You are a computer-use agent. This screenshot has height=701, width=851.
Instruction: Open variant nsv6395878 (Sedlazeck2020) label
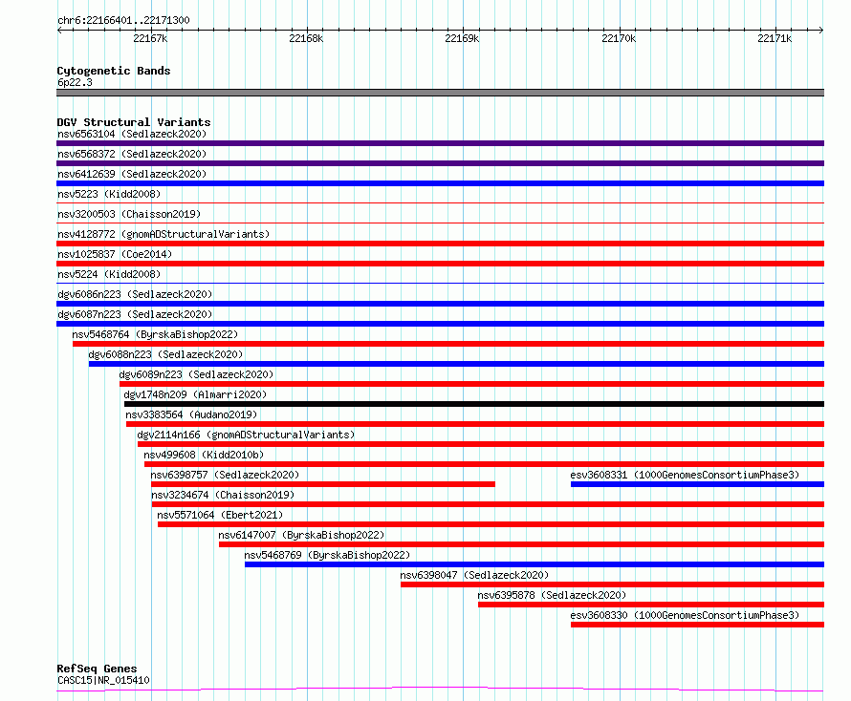(552, 595)
